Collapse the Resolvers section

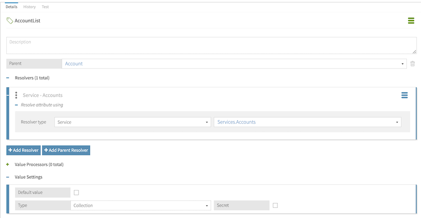(8, 78)
